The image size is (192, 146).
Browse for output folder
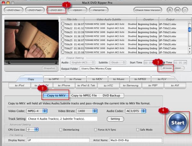click(167, 68)
